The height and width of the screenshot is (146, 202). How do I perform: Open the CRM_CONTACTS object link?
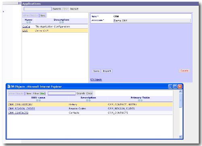tap(18, 113)
